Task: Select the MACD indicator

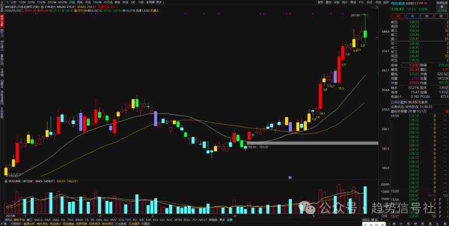Action: pyautogui.click(x=38, y=220)
